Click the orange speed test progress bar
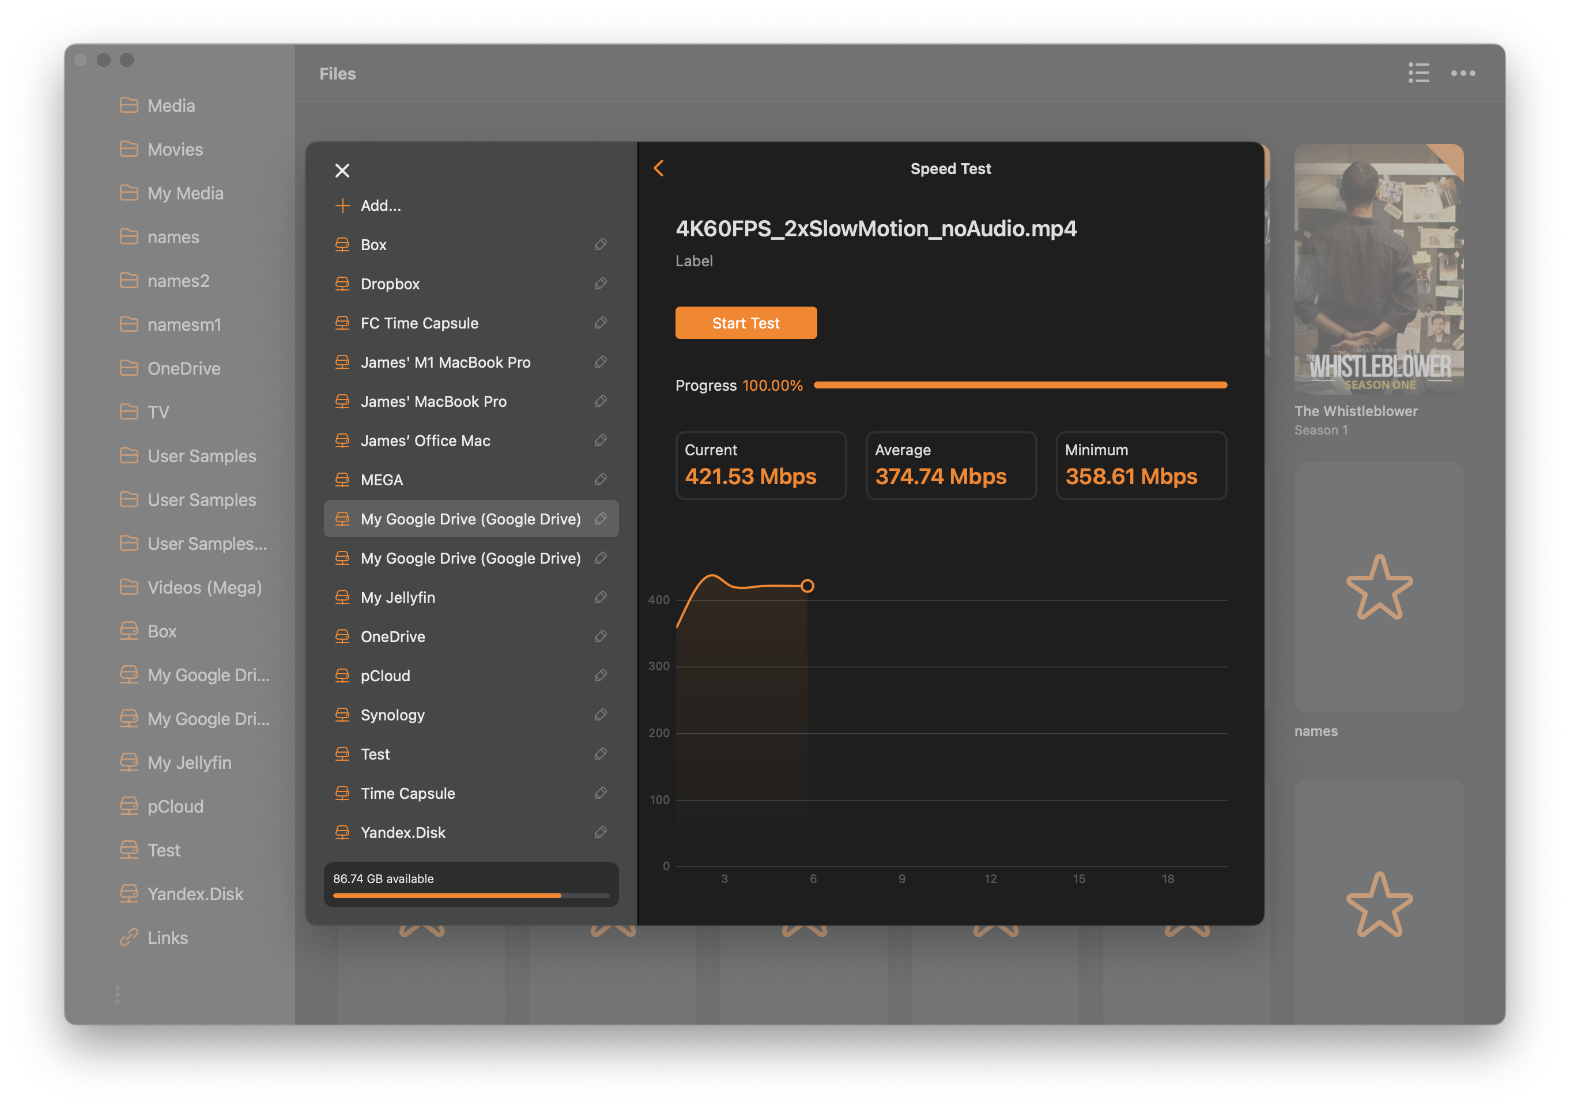 (1020, 386)
